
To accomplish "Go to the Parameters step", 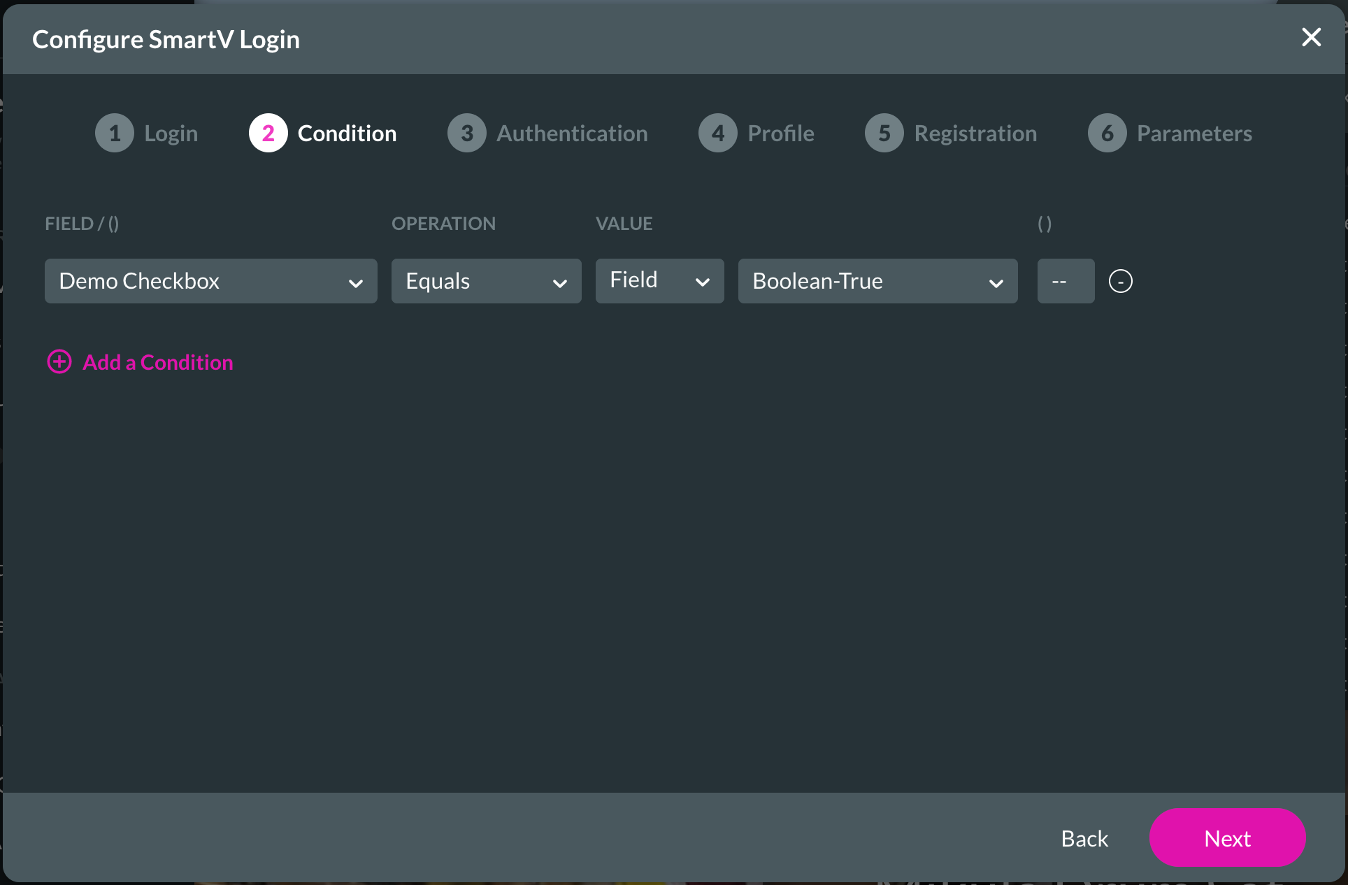I will click(1170, 133).
